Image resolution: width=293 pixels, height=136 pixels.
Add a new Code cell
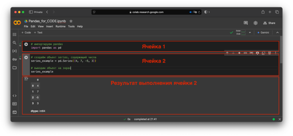click(x=26, y=33)
